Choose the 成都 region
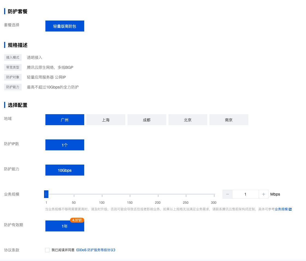This screenshot has width=306, height=261. [147, 120]
